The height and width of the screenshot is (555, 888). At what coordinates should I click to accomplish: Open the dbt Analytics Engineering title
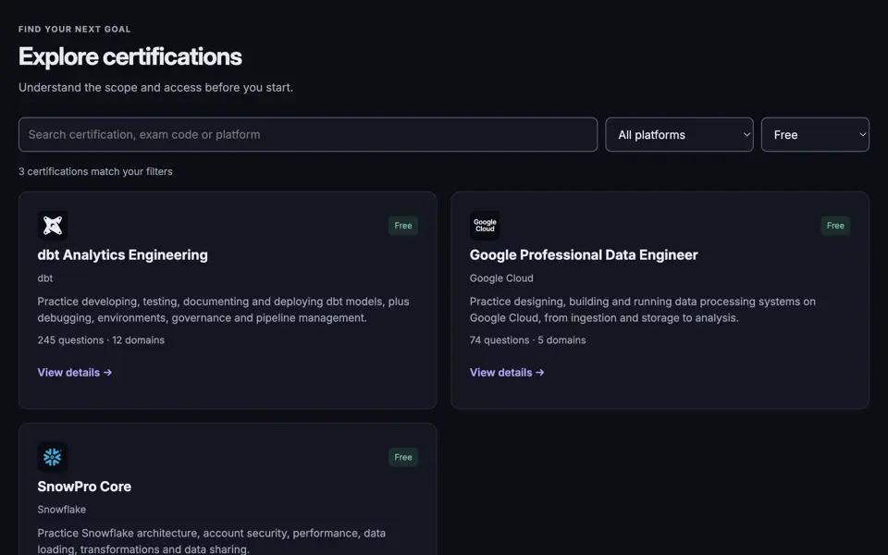[122, 255]
